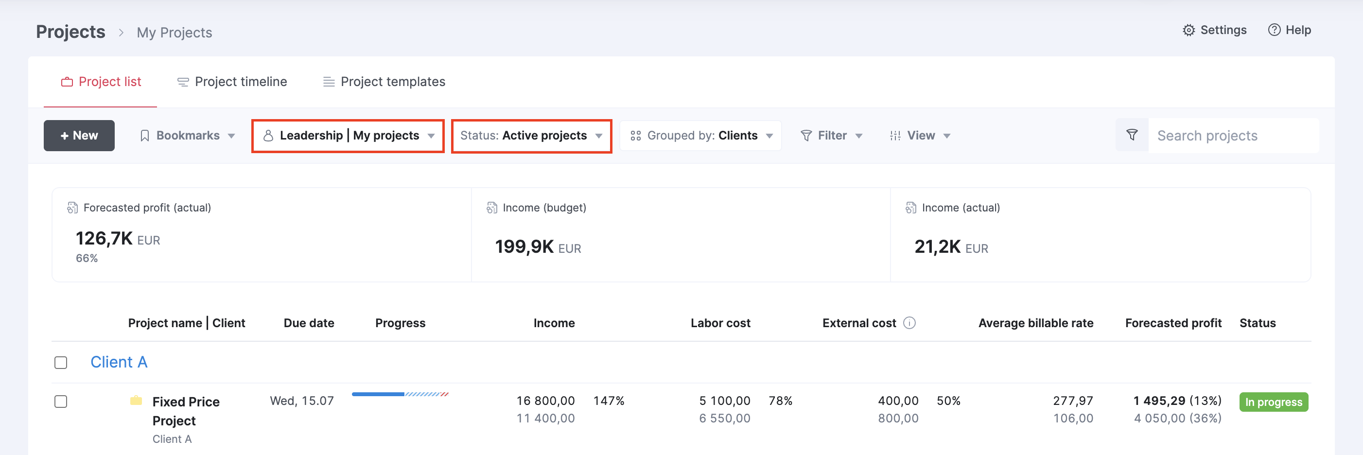Click the Progress column header
This screenshot has width=1363, height=455.
[401, 323]
